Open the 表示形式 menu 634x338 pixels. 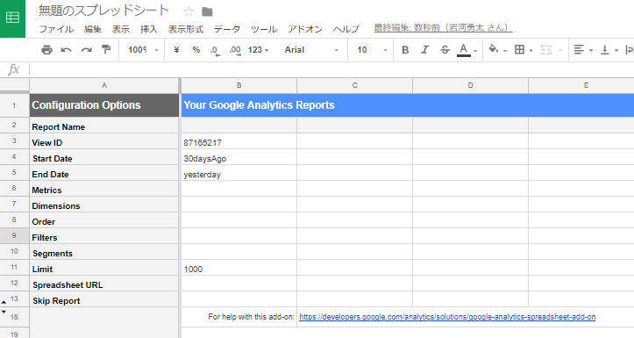coord(186,29)
